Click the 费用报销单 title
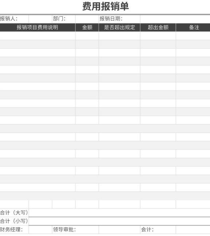This screenshot has width=210, height=236. tap(106, 7)
